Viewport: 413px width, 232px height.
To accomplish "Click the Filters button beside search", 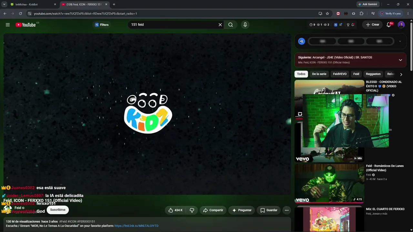I will point(101,25).
